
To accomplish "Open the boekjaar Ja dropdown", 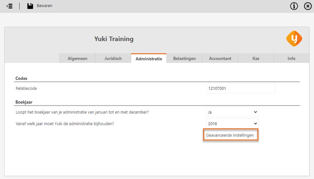I will [x=232, y=112].
